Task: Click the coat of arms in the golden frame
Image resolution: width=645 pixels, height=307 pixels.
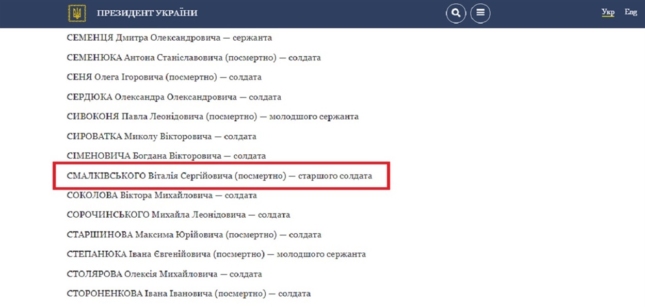Action: pyautogui.click(x=78, y=13)
